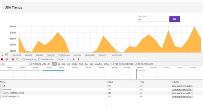Viewport: 203px width, 109px height.
Task: Switch to the Memory tab
Action: coord(77,55)
